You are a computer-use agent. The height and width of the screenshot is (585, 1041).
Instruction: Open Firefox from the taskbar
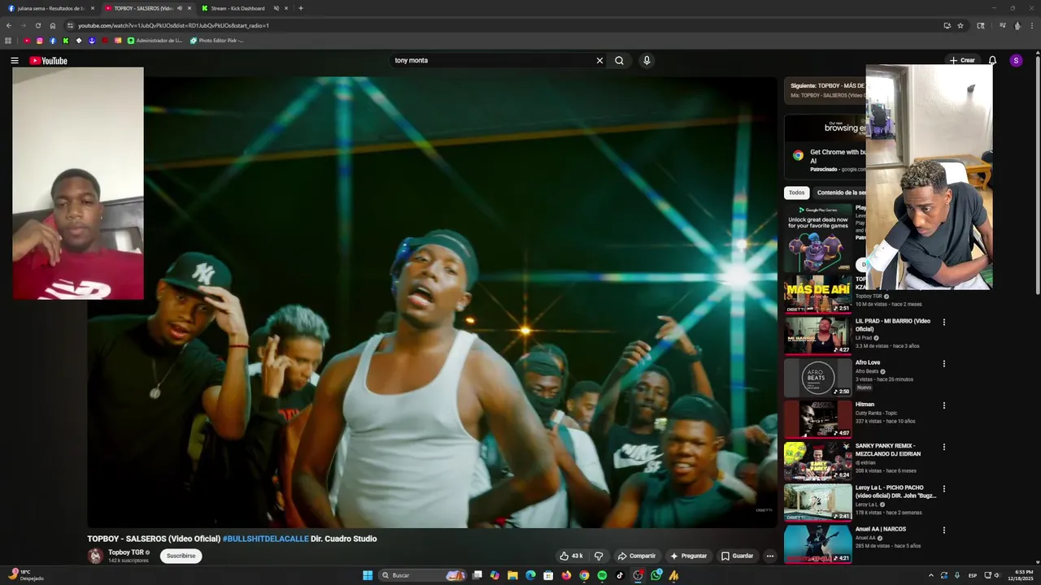[566, 575]
